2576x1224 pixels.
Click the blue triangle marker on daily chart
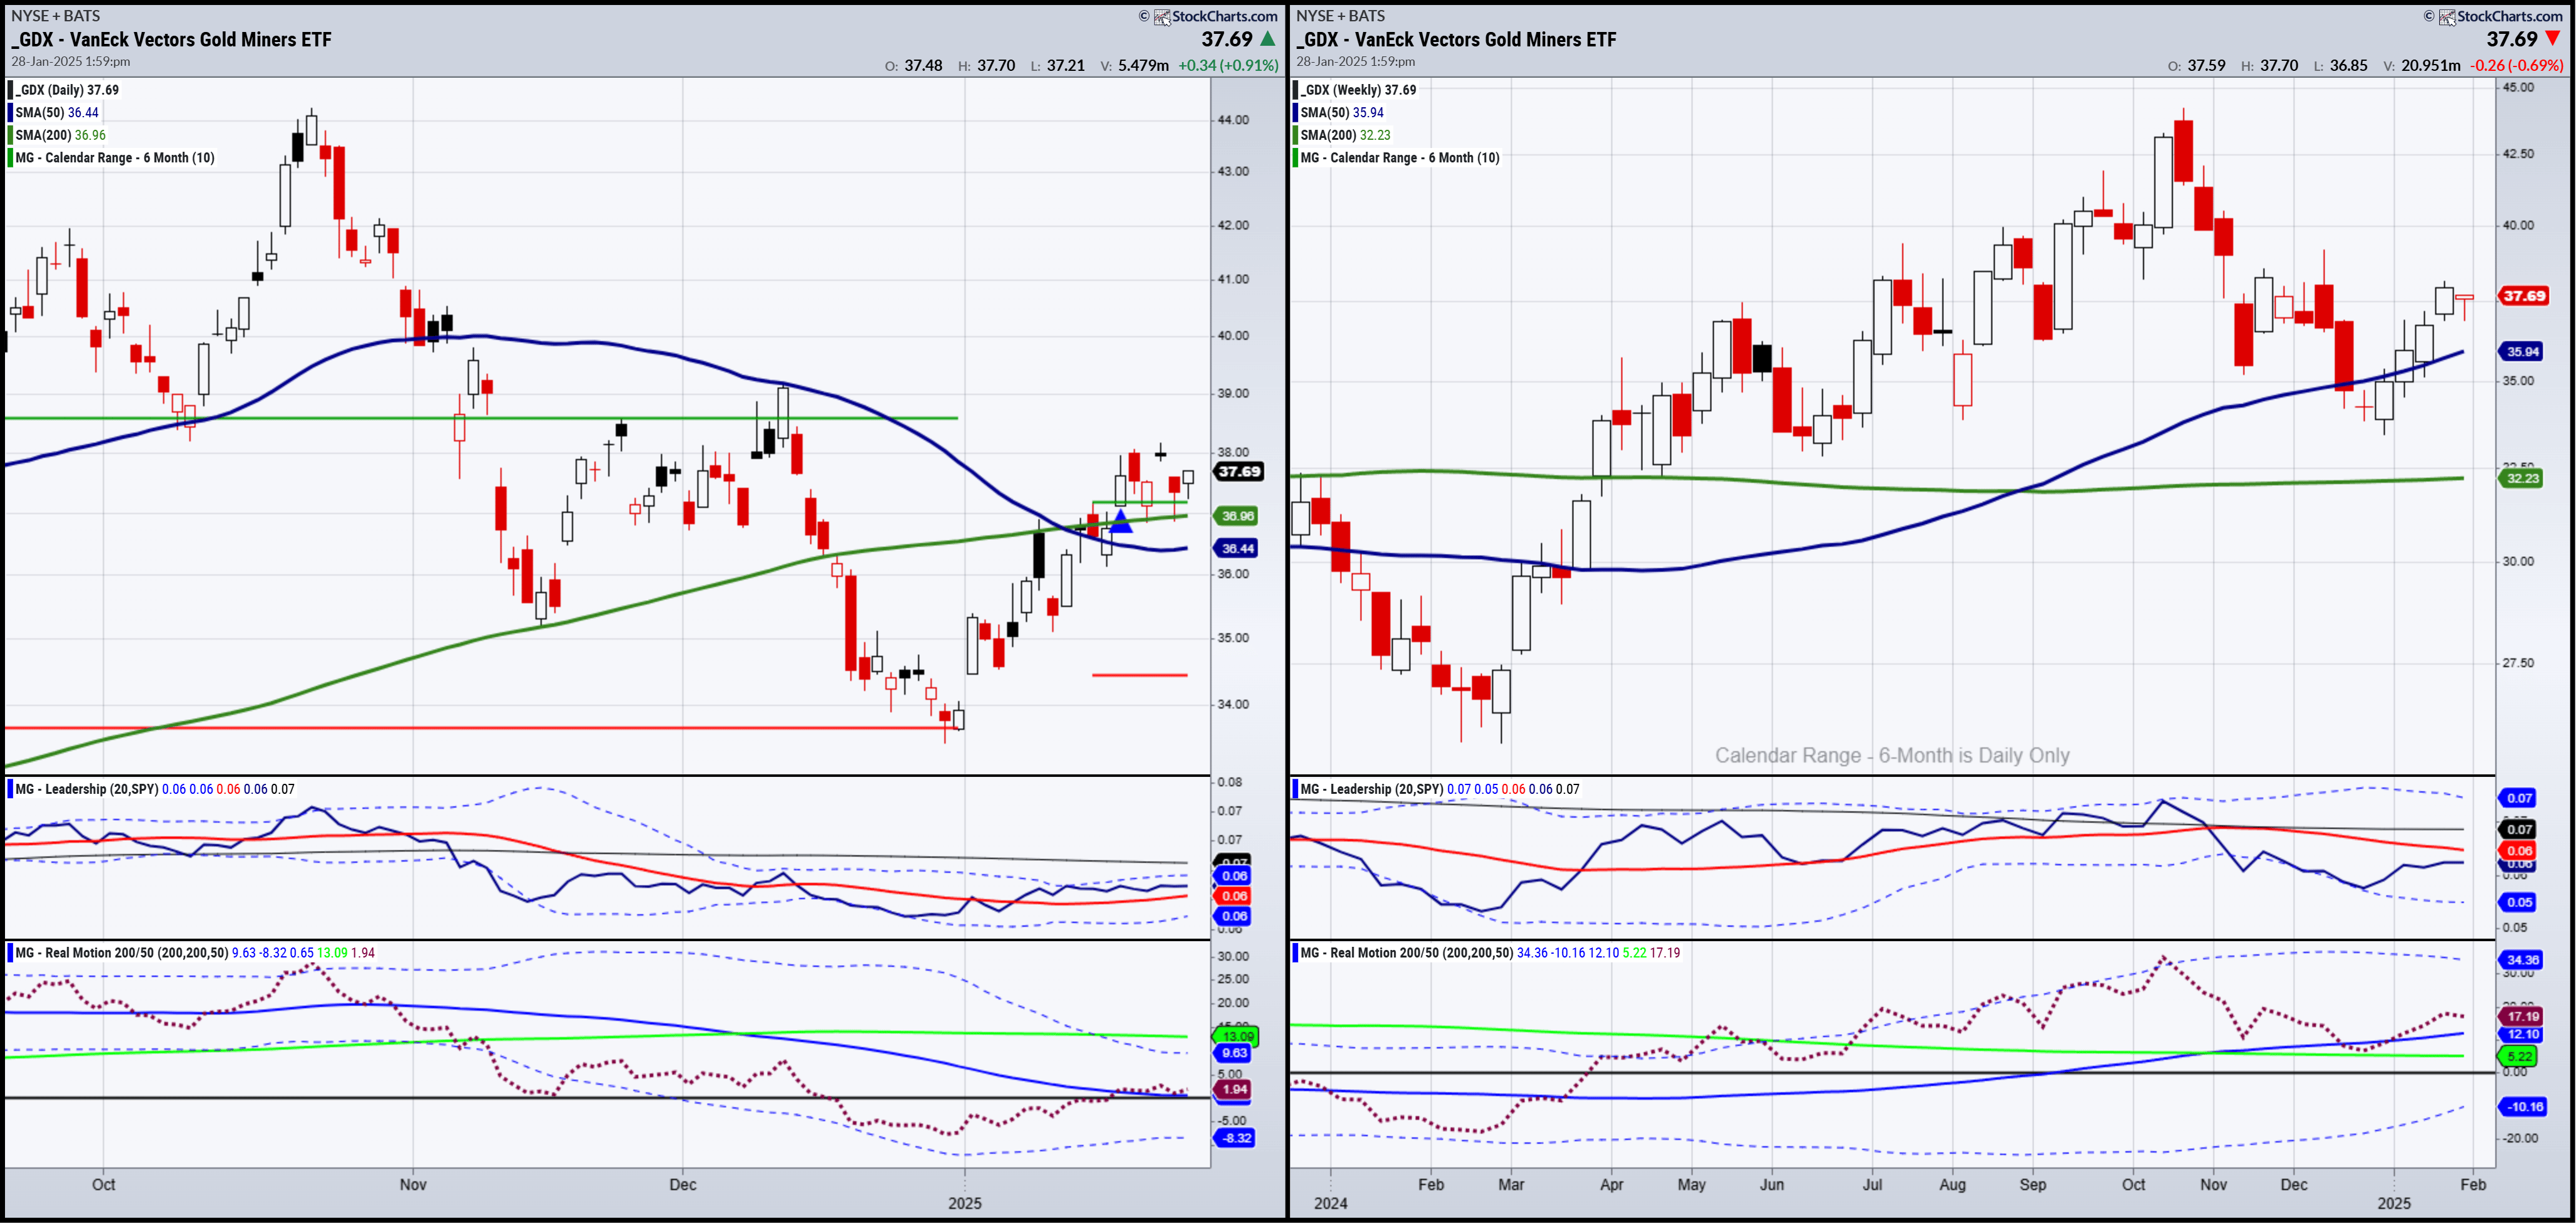(x=1121, y=521)
